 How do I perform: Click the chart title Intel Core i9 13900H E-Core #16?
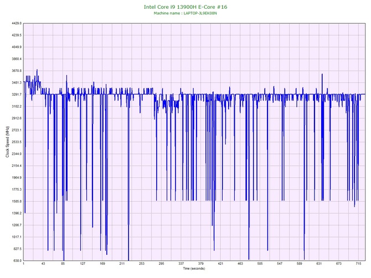[x=185, y=7]
